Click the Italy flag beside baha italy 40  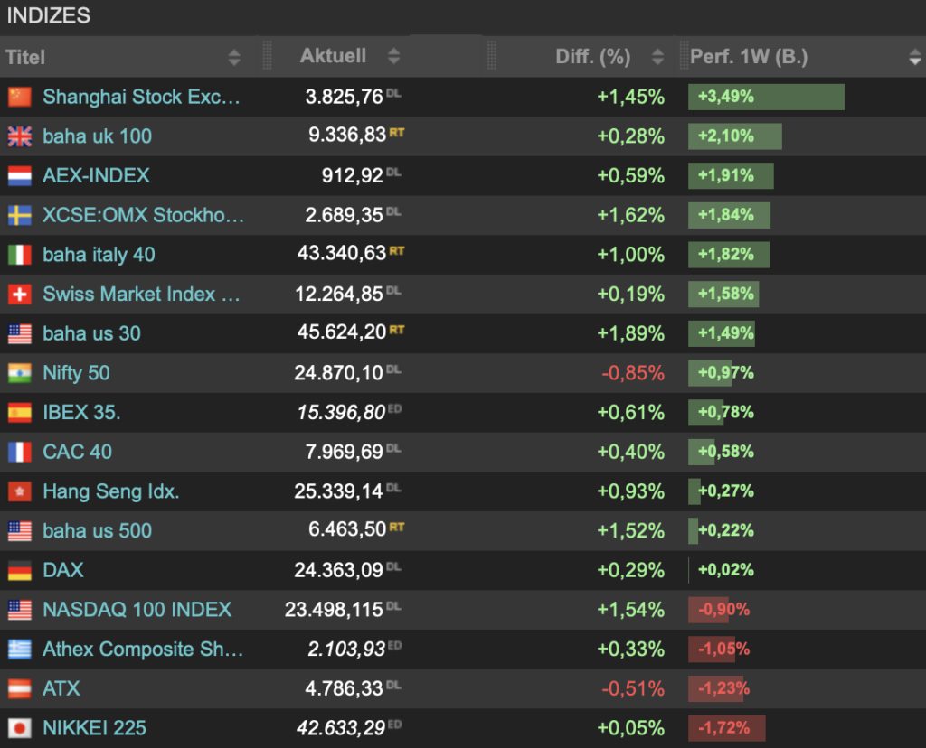20,255
